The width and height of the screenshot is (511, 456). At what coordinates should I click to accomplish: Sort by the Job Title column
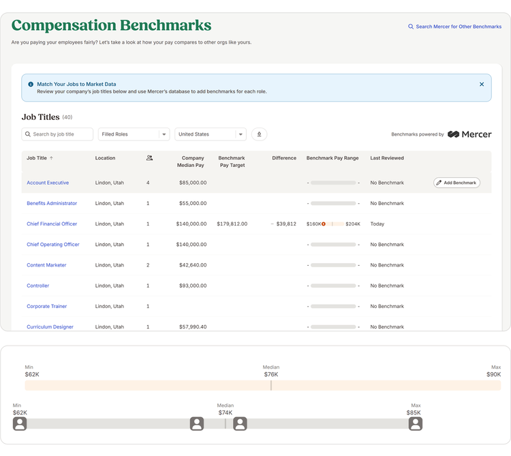40,158
